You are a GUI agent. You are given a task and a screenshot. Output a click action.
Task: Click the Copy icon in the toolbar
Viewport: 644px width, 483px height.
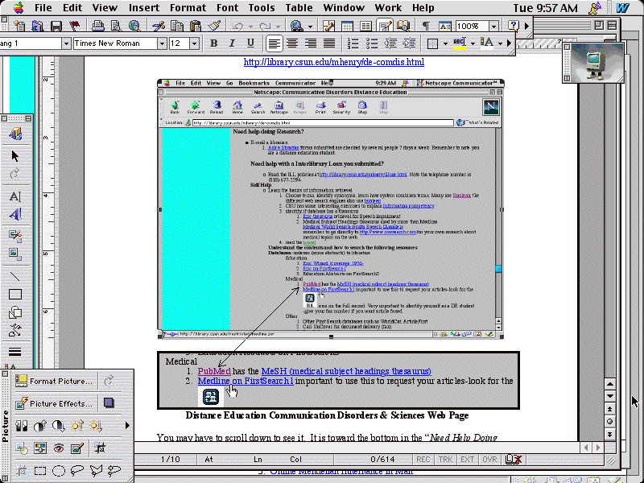pos(176,26)
